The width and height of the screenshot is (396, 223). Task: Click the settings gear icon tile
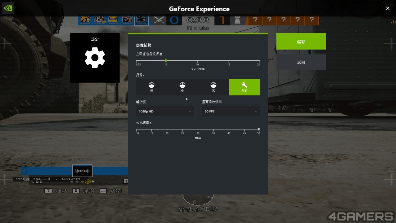pyautogui.click(x=95, y=58)
